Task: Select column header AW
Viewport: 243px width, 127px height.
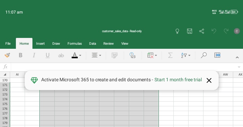Action: [x=225, y=75]
